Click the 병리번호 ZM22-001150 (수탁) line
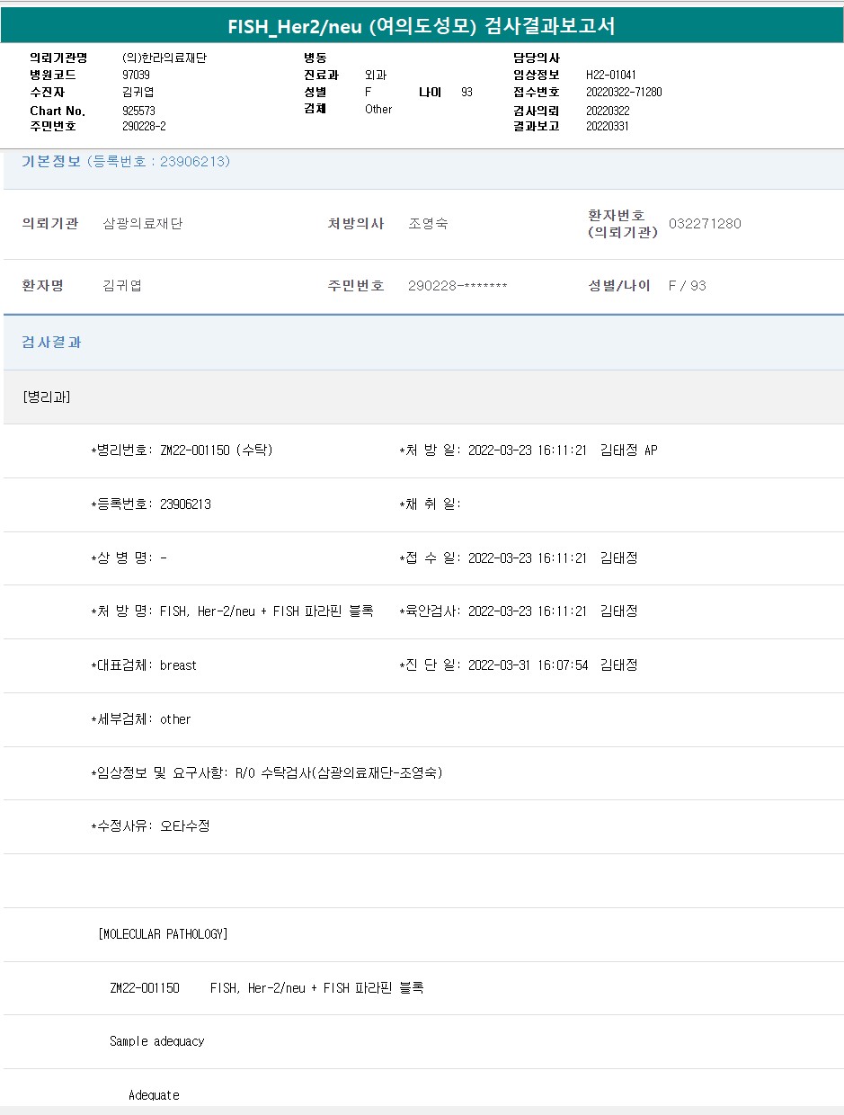This screenshot has width=844, height=1115. coord(182,450)
